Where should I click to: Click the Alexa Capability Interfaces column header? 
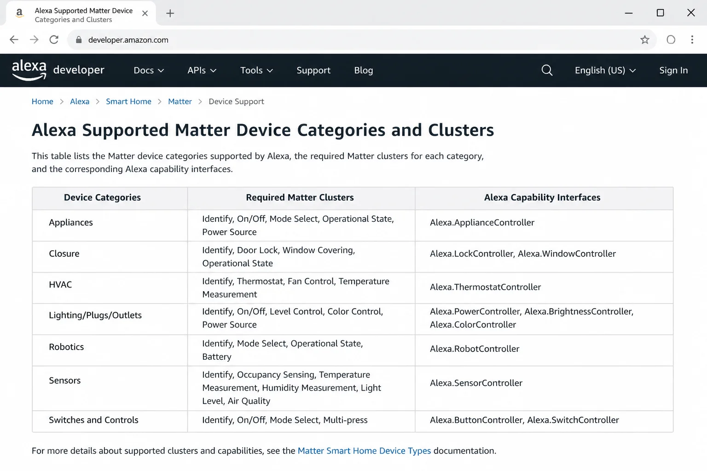[x=544, y=198]
